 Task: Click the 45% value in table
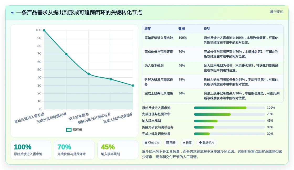click(x=182, y=66)
